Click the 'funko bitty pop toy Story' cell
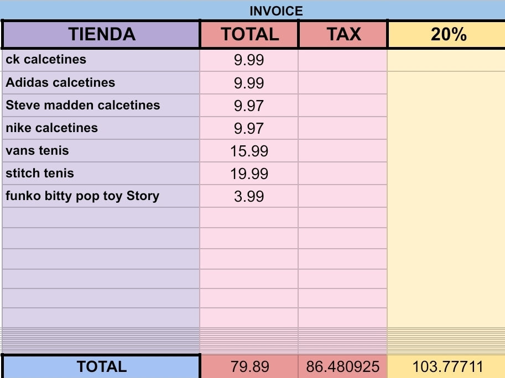Image resolution: width=505 pixels, height=378 pixels. 101,196
